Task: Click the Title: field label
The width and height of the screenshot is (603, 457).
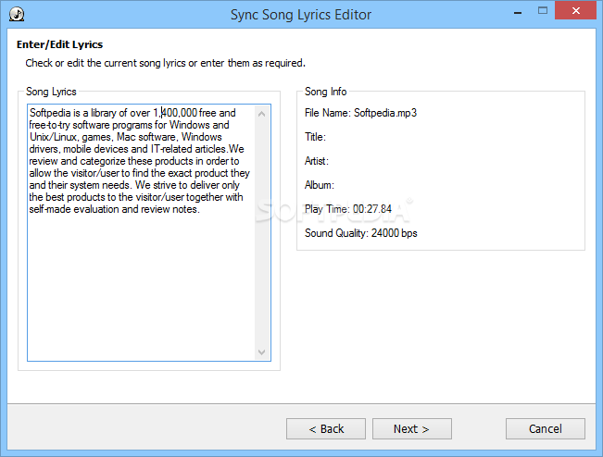Action: [315, 137]
